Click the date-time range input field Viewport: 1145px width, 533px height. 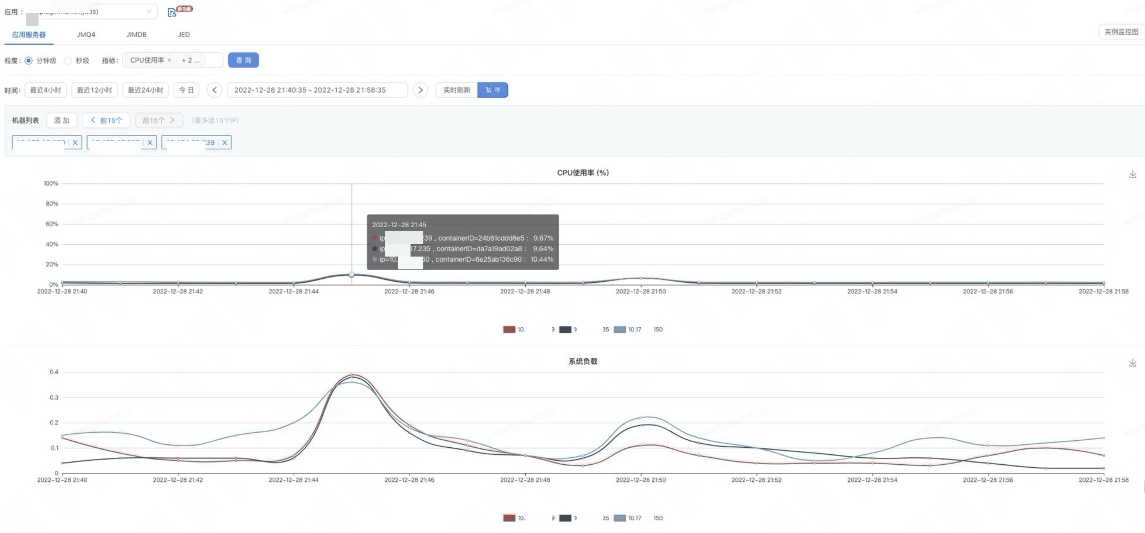tap(317, 90)
